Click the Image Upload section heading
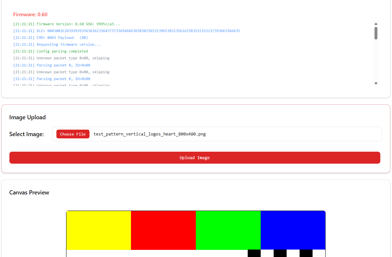392x257 pixels. 28,117
